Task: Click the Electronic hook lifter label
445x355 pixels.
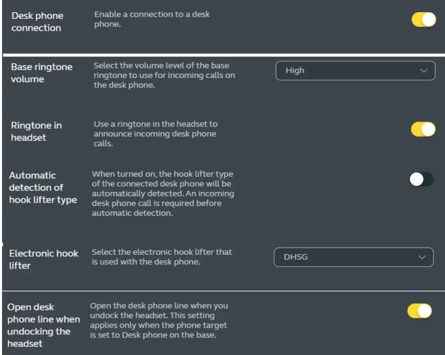Action: (44, 259)
